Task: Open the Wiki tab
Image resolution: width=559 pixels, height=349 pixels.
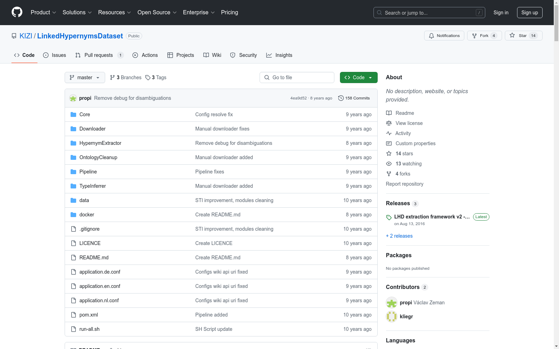Action: pos(212,55)
